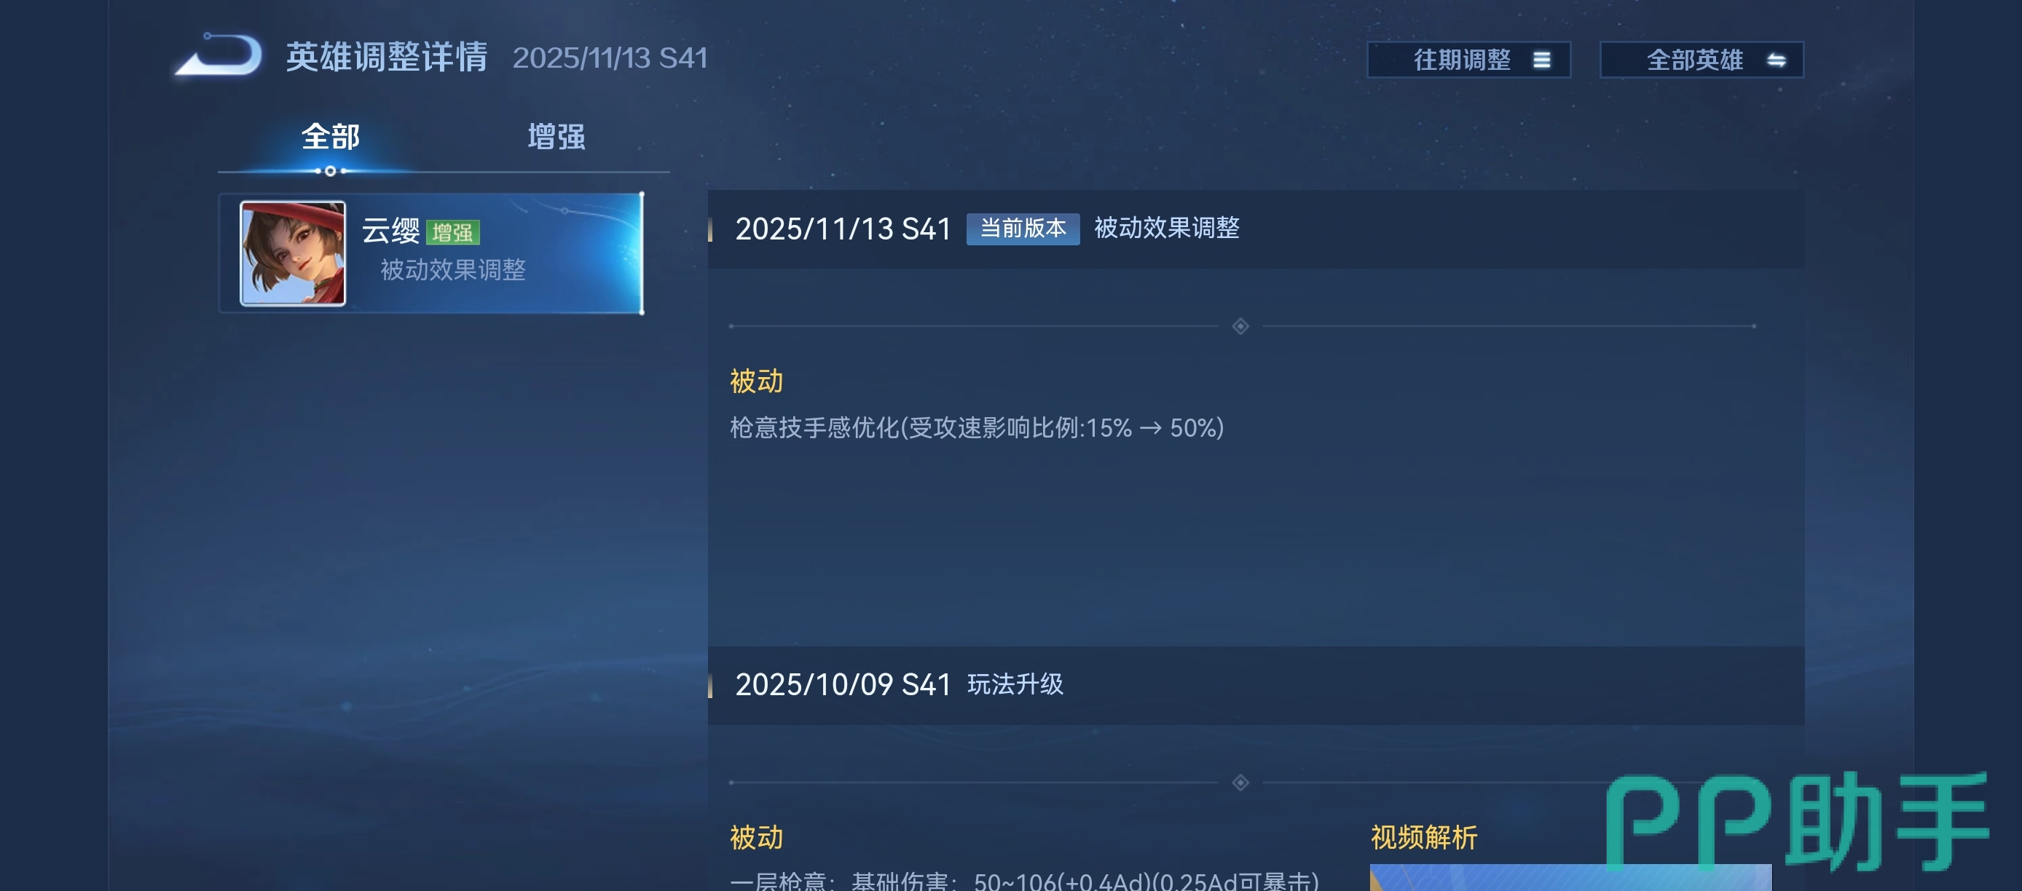Expand the 2025/11/13 S41 version header
The height and width of the screenshot is (891, 2022).
[x=1256, y=229]
